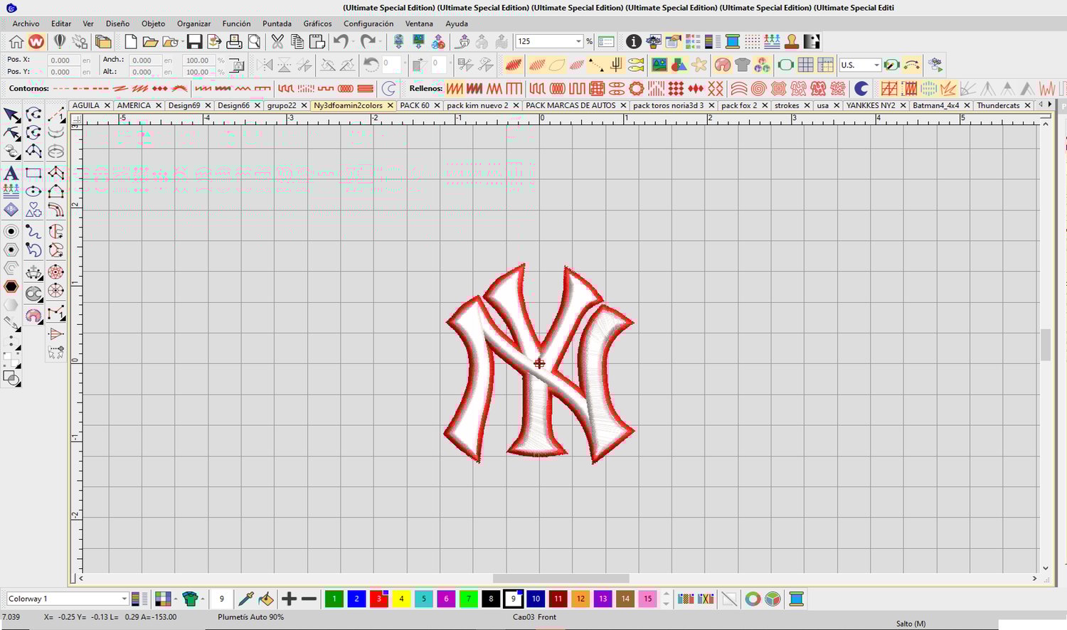Screen dimensions: 1067x630
Task: Select yellow color swatch 4
Action: tap(401, 599)
